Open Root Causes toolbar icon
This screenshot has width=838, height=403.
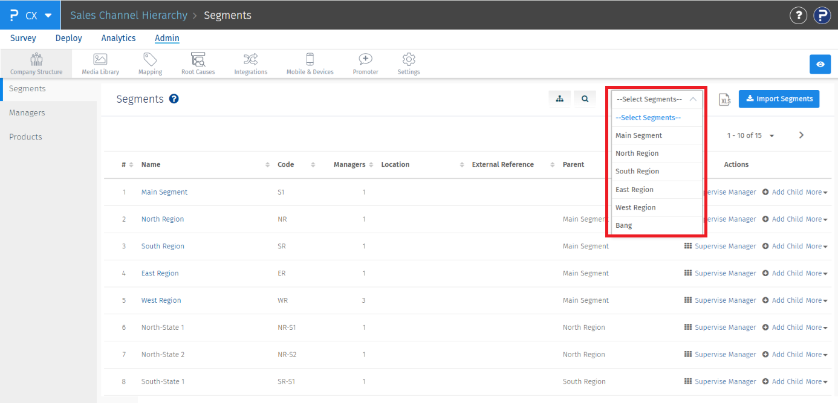pos(198,60)
